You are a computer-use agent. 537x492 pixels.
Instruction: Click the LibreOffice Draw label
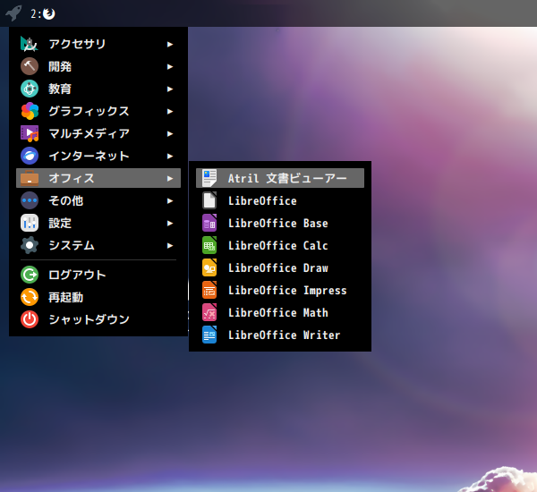click(278, 267)
